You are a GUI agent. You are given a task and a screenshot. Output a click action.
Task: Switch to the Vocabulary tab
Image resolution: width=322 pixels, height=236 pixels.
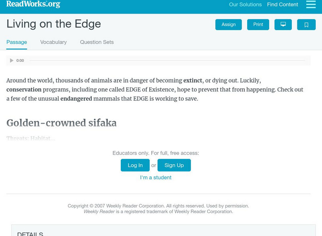[x=53, y=42]
